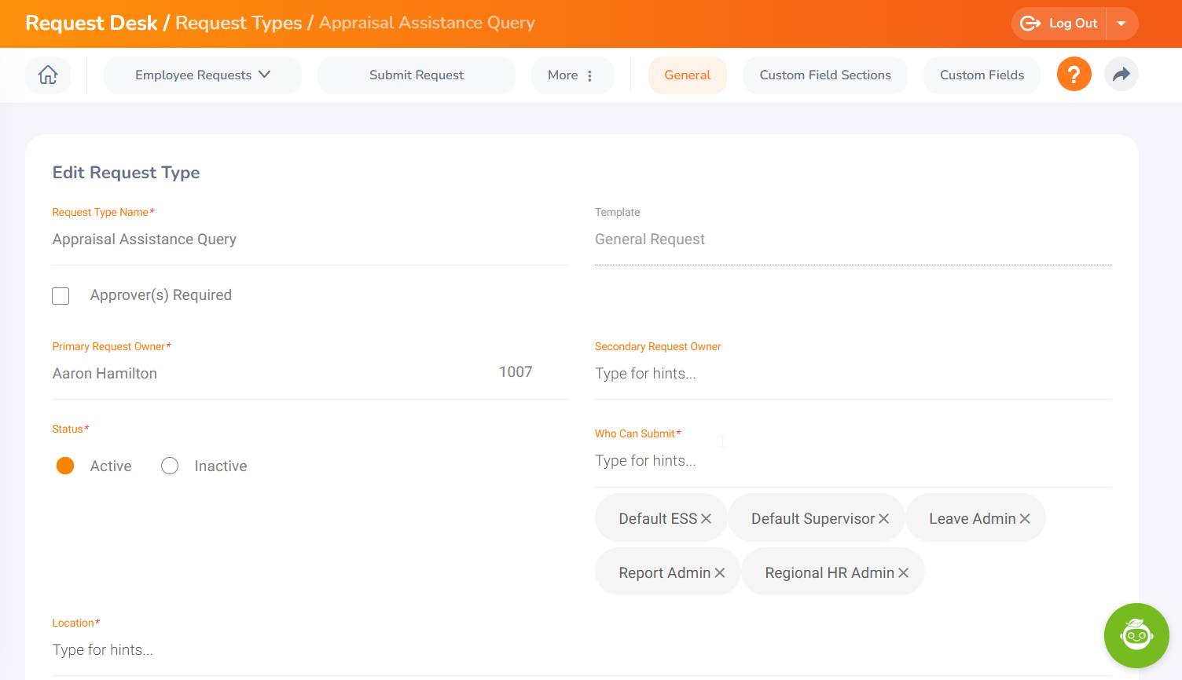Switch to the Custom Fields tab
This screenshot has height=680, width=1182.
coord(982,75)
